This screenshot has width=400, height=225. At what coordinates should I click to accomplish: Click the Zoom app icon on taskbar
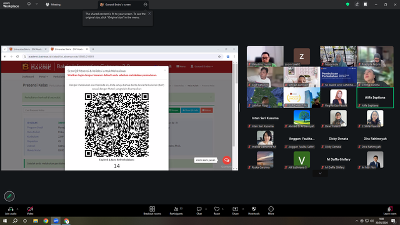pos(56,221)
